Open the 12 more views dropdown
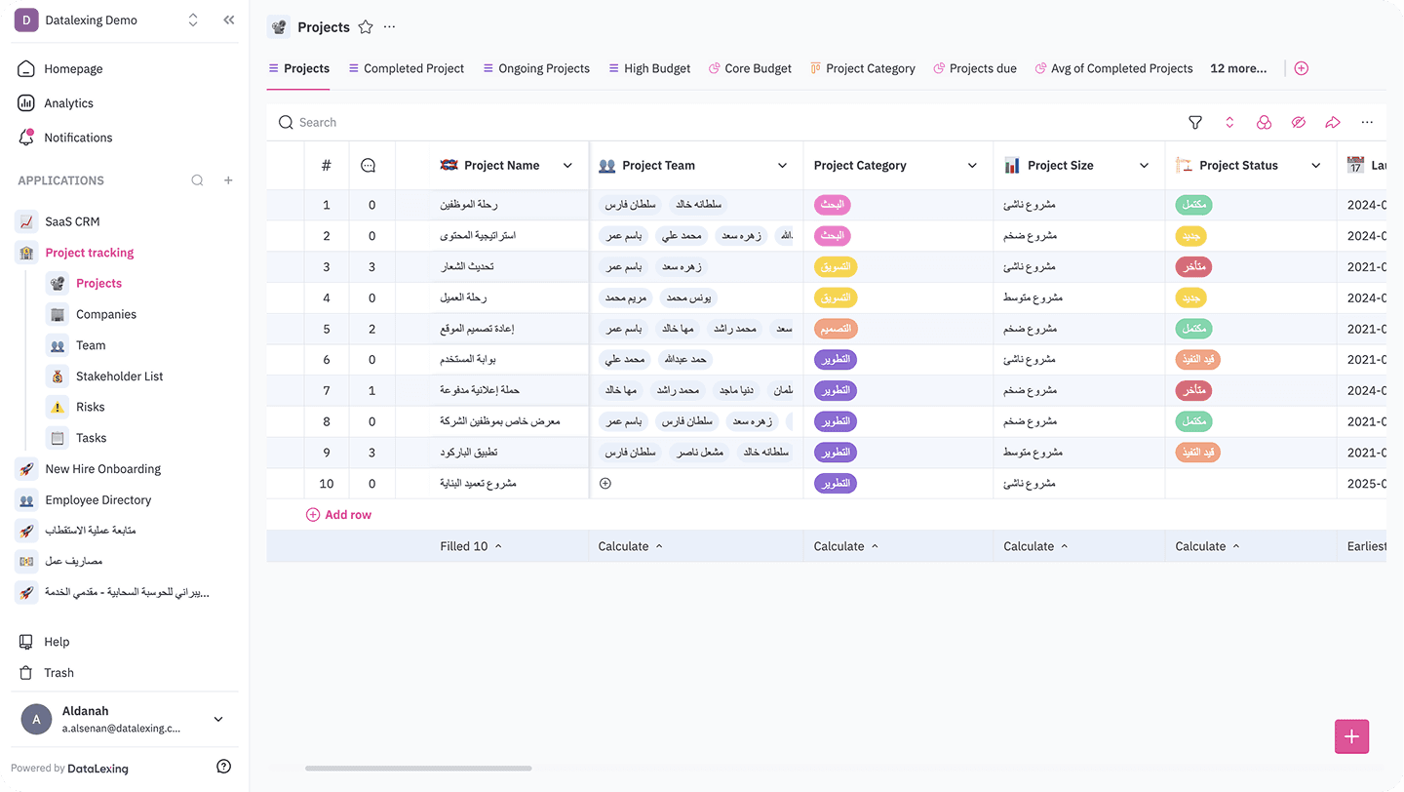This screenshot has width=1404, height=792. (x=1238, y=68)
